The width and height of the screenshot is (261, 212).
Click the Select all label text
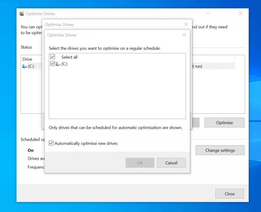coord(69,57)
